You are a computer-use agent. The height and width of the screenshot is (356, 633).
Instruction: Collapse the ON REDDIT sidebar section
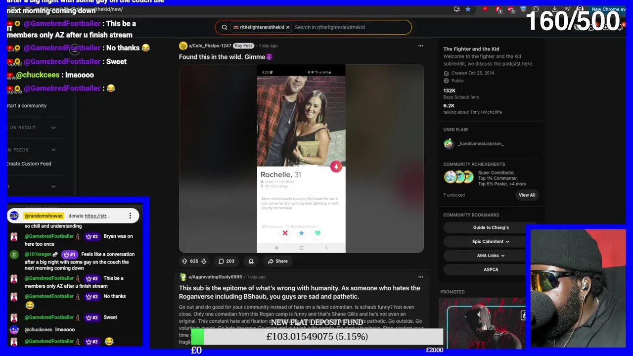point(53,128)
